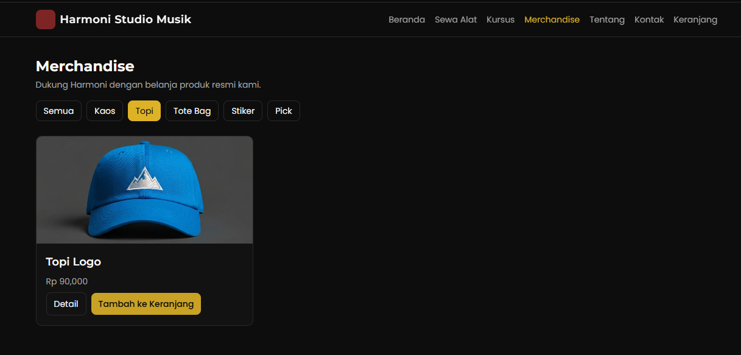The height and width of the screenshot is (355, 741).
Task: Click the blue cap product image
Action: tap(144, 190)
